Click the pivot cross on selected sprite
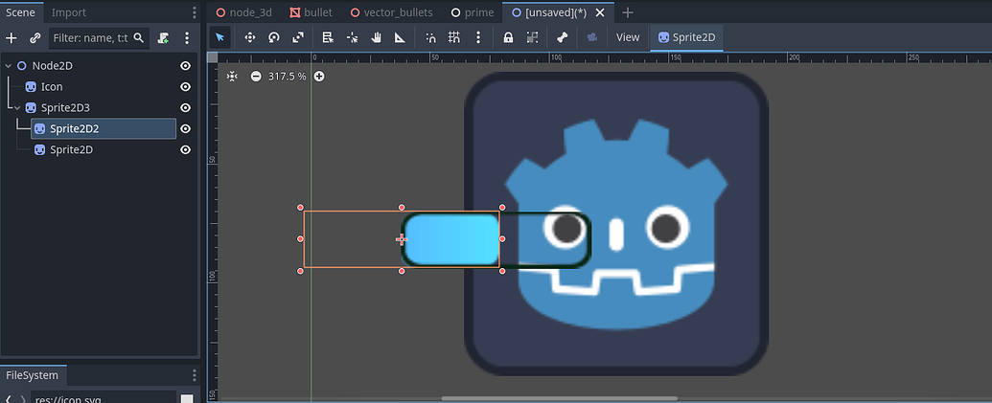The height and width of the screenshot is (403, 992). 401,239
